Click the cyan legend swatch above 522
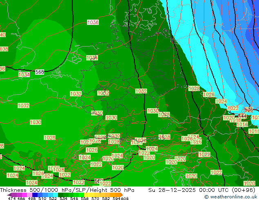 point(56,195)
